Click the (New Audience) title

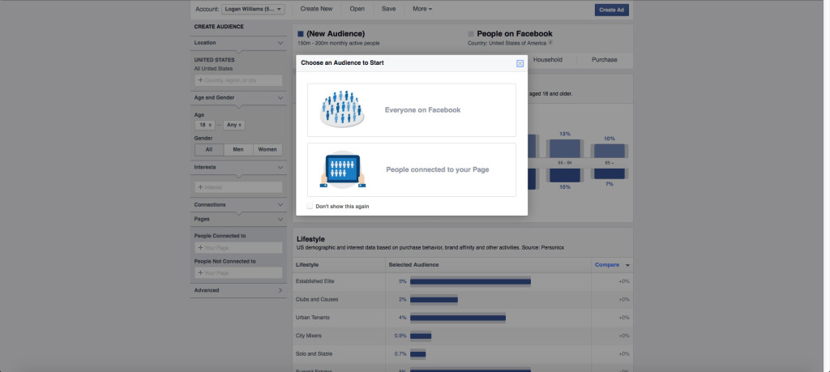coord(336,34)
